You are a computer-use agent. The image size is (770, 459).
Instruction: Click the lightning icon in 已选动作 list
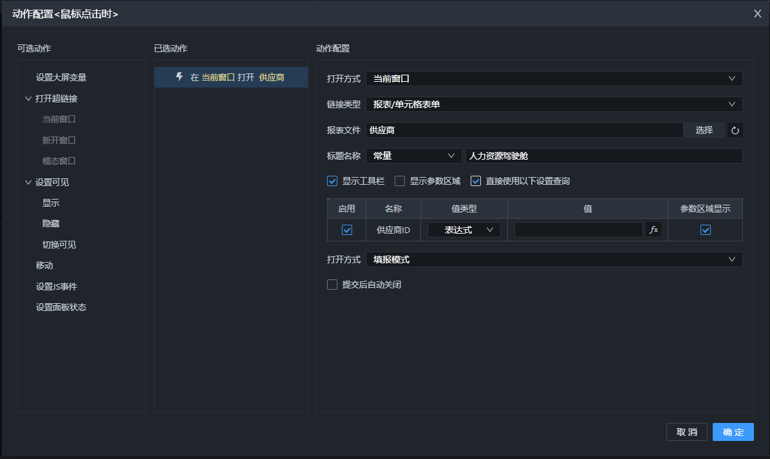point(180,77)
